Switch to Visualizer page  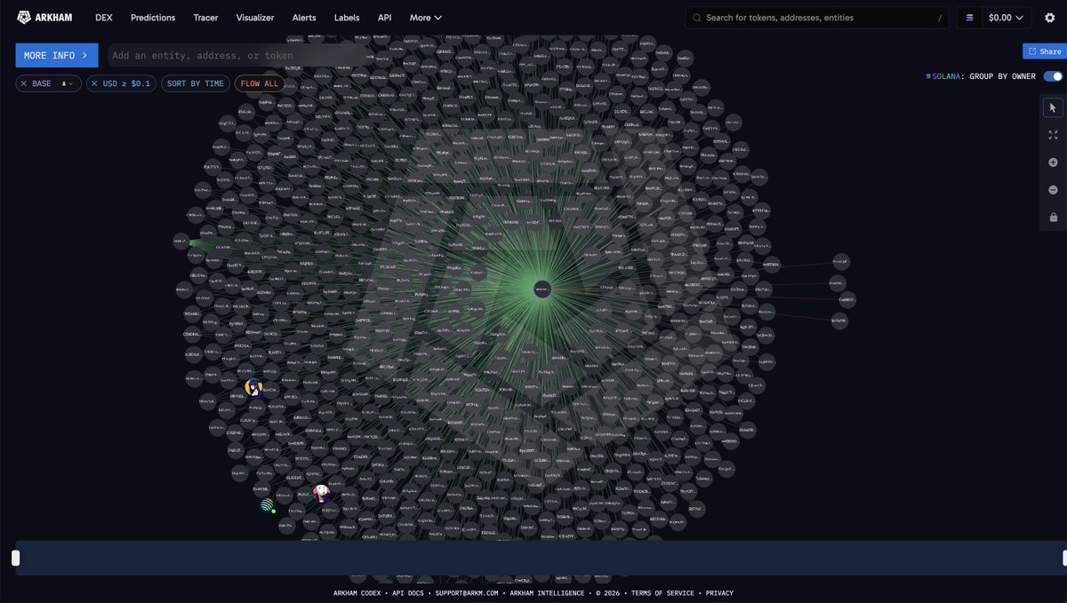pyautogui.click(x=255, y=17)
